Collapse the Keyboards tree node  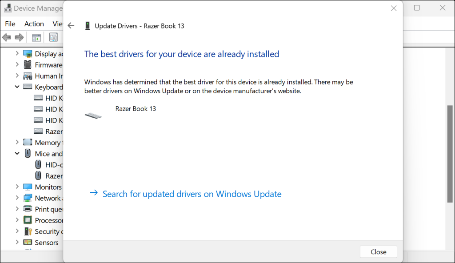17,87
